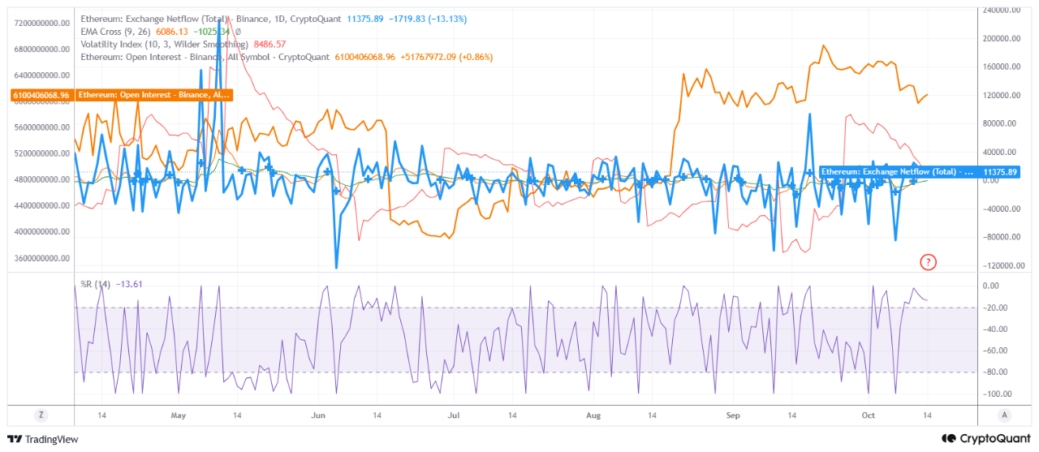
Task: Click the blue Exchange Netflow series label
Action: click(x=899, y=172)
